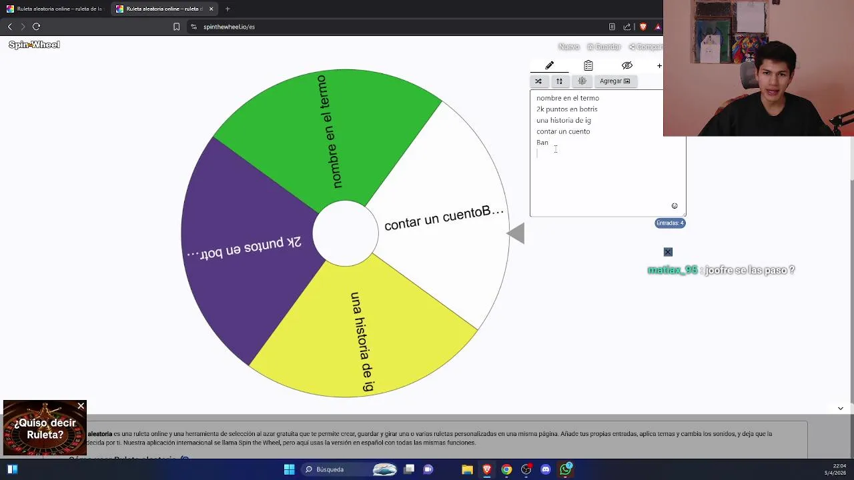Screen dimensions: 854x480
Task: Sort entries with the sort icon
Action: point(559,81)
